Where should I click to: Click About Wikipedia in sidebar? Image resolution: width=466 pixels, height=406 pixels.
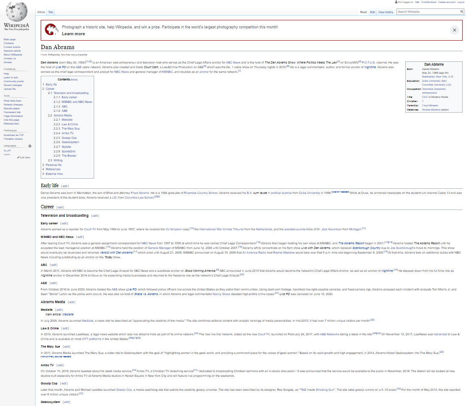tap(13, 55)
